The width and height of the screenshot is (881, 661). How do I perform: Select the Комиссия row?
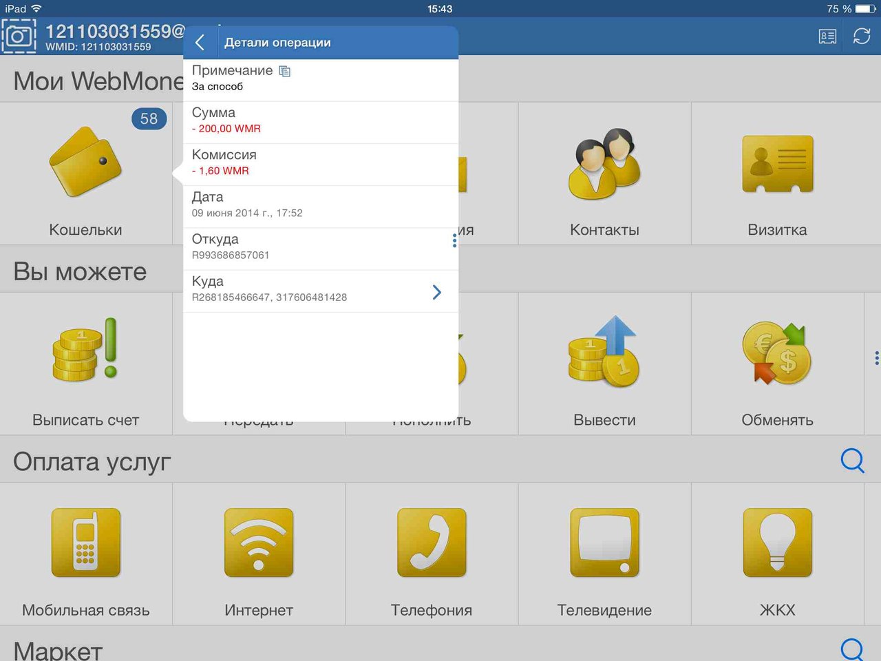coord(321,165)
